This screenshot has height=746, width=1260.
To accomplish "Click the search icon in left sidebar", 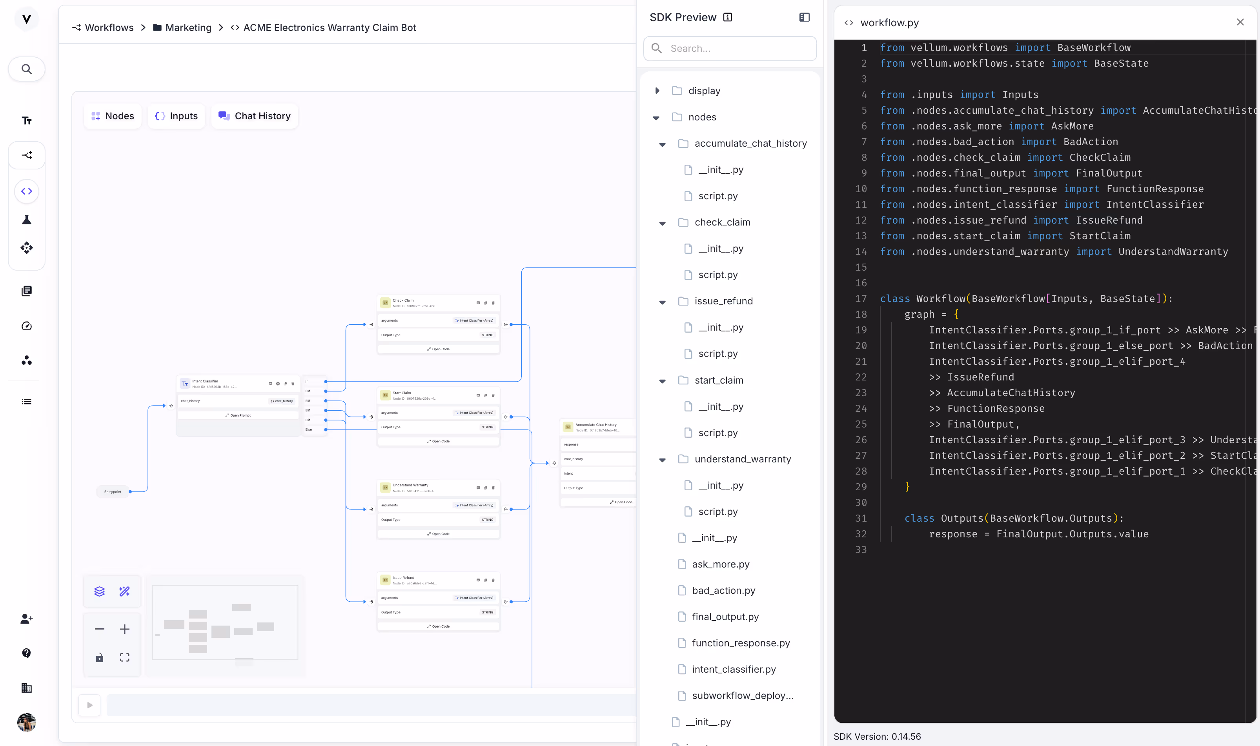I will 27,69.
